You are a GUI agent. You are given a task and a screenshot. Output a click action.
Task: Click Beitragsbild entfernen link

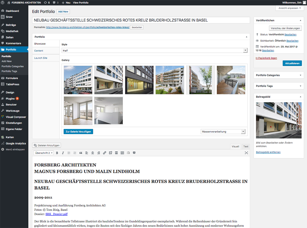(268, 152)
